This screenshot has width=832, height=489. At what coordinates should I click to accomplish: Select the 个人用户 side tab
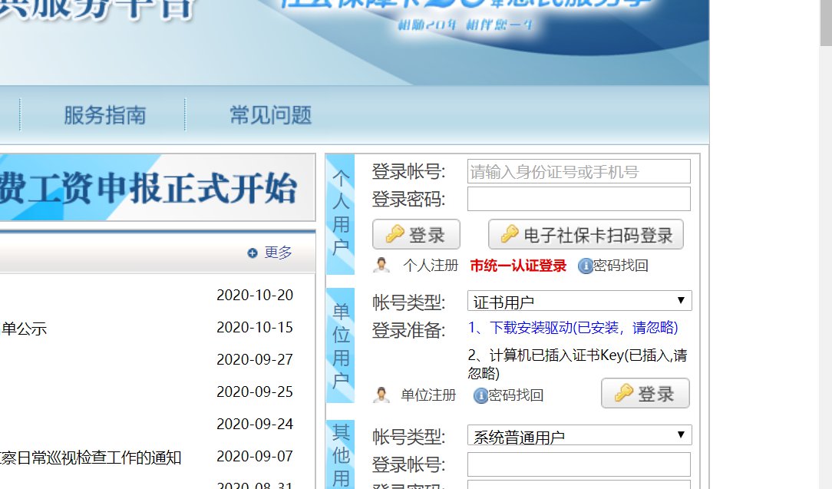tap(340, 214)
